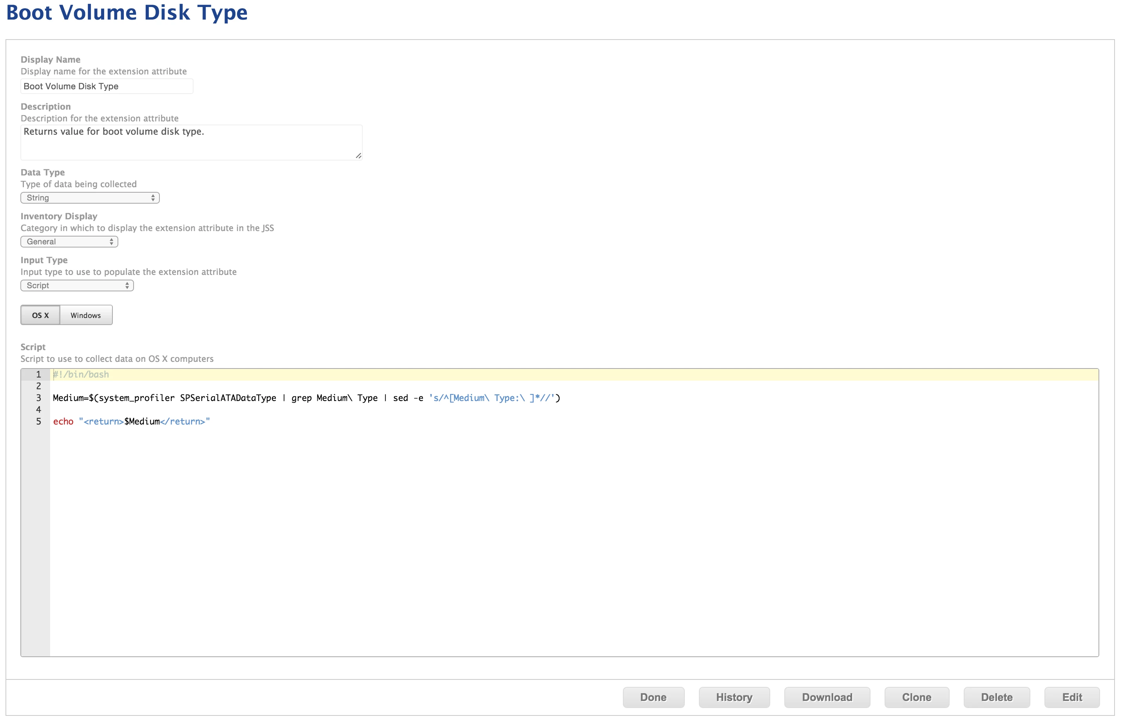This screenshot has height=719, width=1122.
Task: Open the Input Type Script dropdown
Action: pyautogui.click(x=77, y=286)
